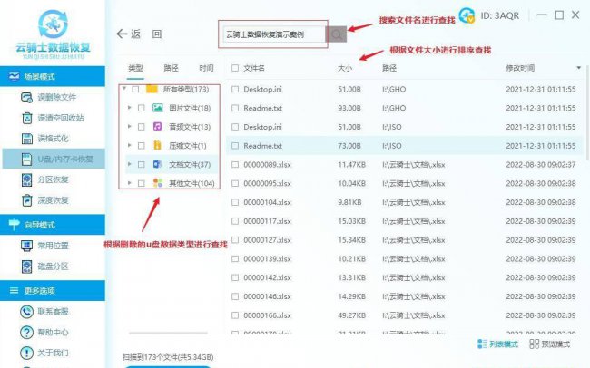Click 联系客服 phone icon

tap(26, 312)
